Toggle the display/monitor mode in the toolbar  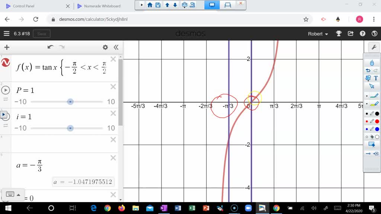pyautogui.click(x=212, y=5)
